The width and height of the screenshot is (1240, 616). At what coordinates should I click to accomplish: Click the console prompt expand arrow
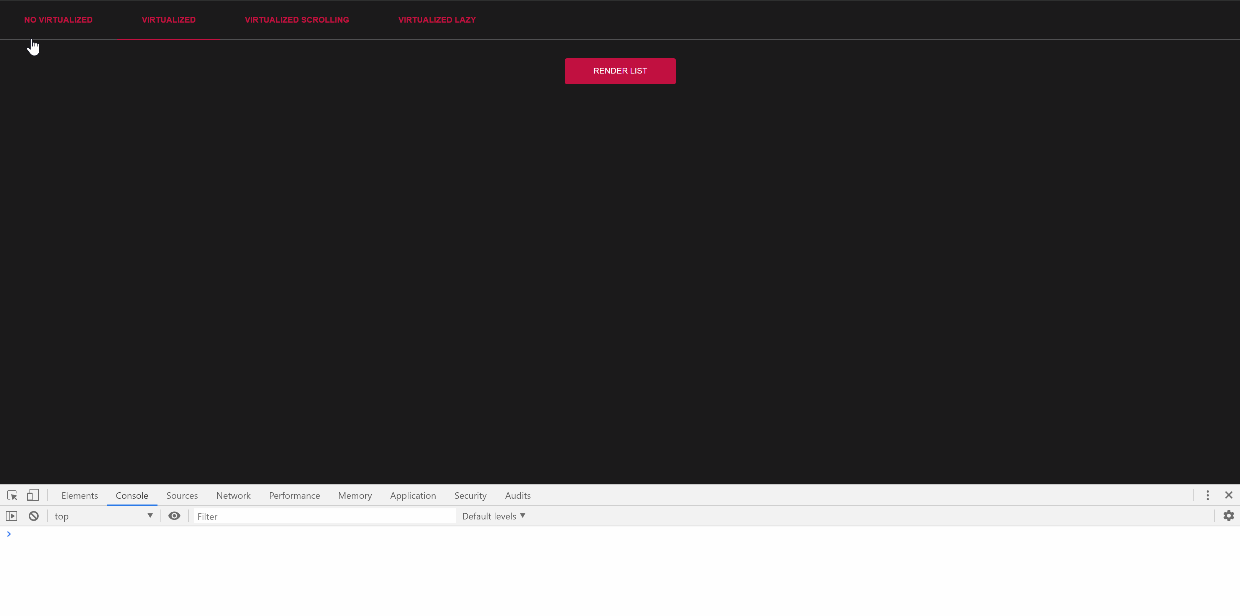(x=10, y=533)
